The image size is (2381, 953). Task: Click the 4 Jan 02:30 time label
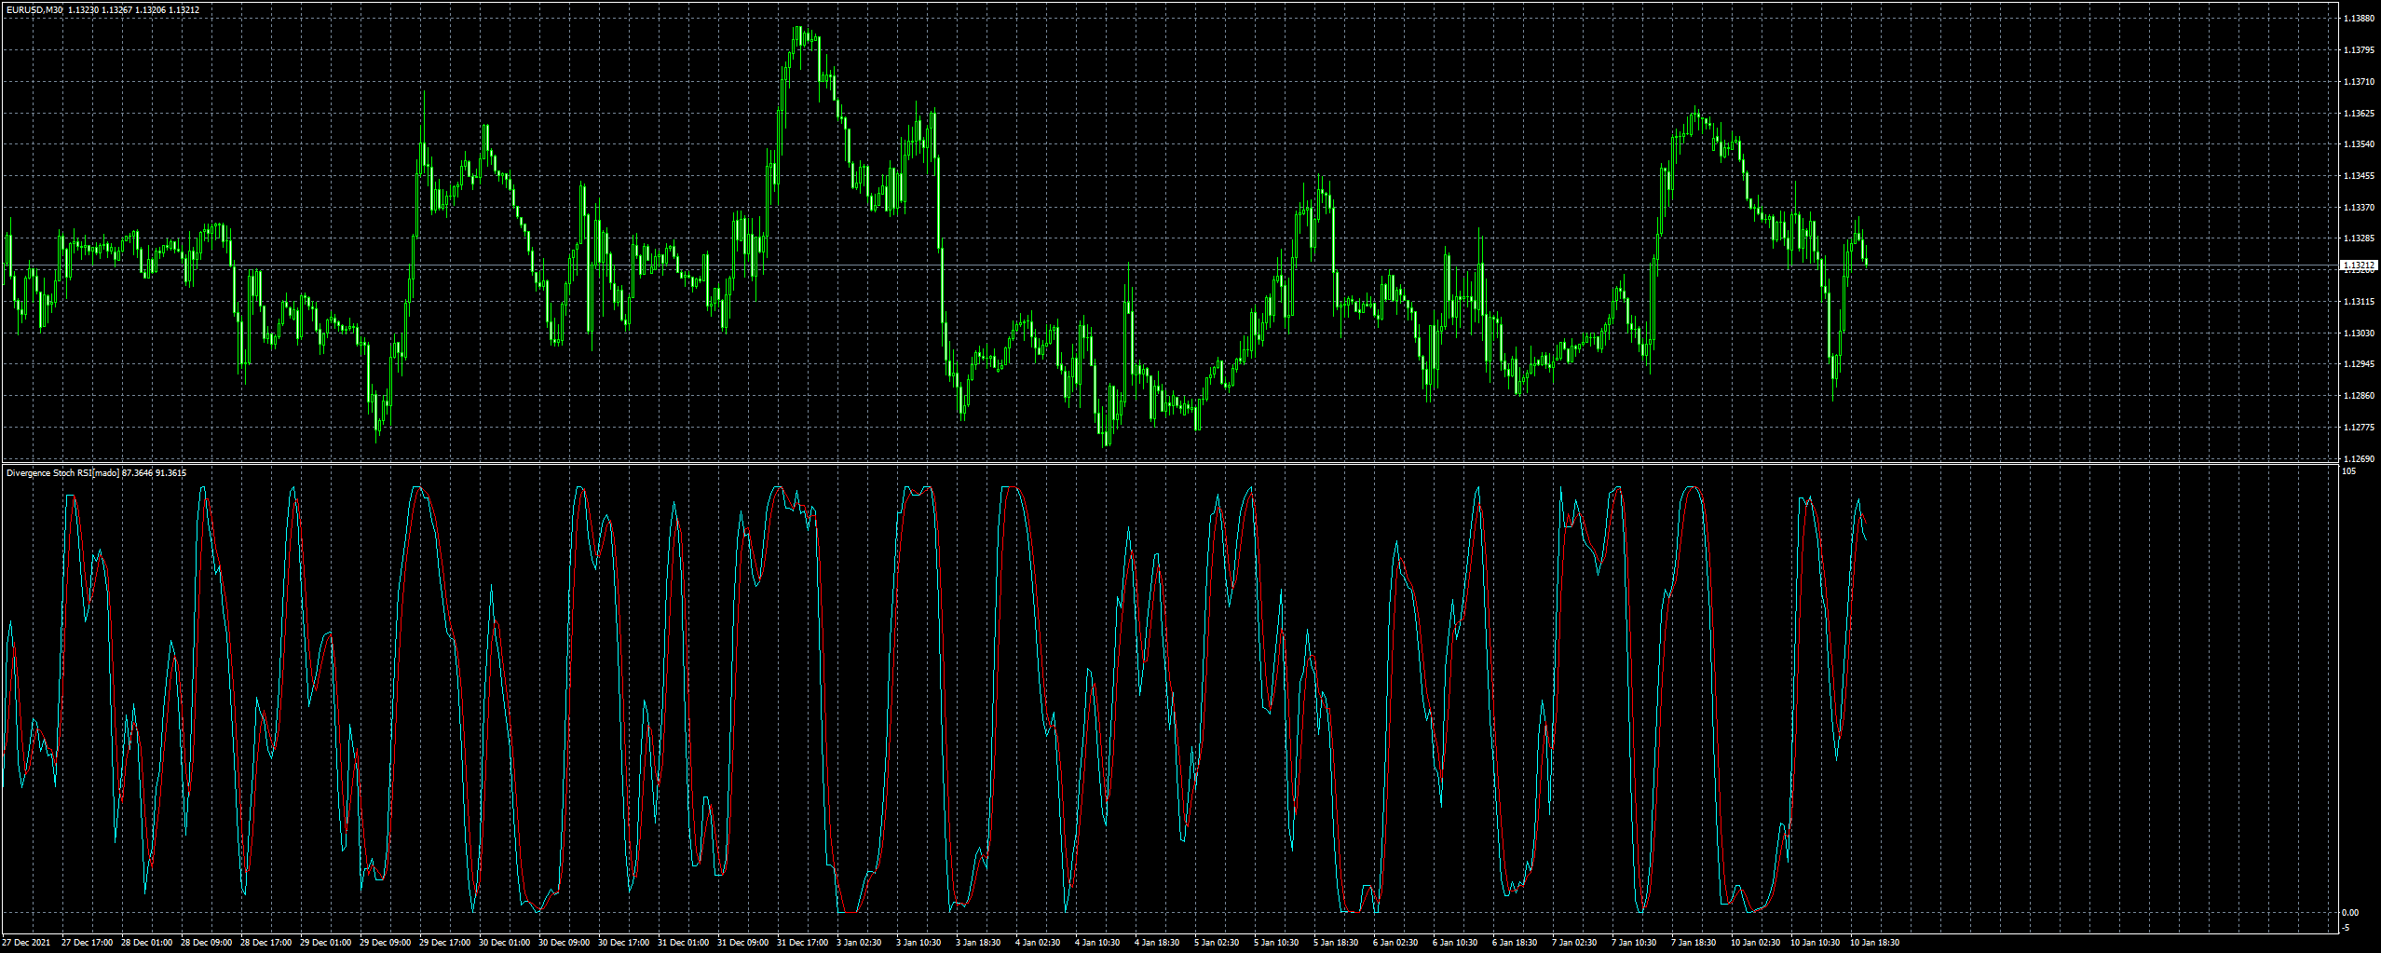coord(1038,943)
